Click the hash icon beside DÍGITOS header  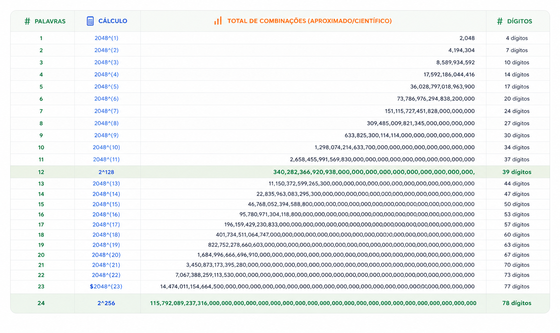coord(500,21)
